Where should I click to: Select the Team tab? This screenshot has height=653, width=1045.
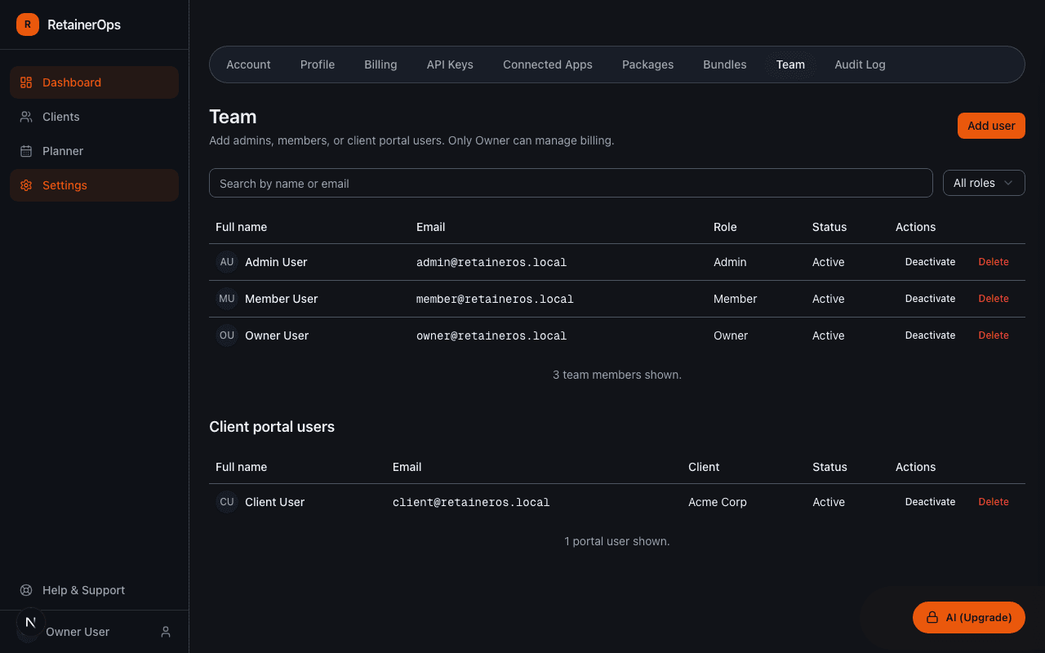click(x=790, y=64)
